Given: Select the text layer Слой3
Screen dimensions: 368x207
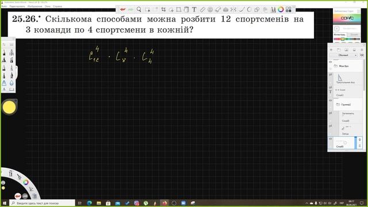Looking at the screenshot, I should (x=348, y=92).
